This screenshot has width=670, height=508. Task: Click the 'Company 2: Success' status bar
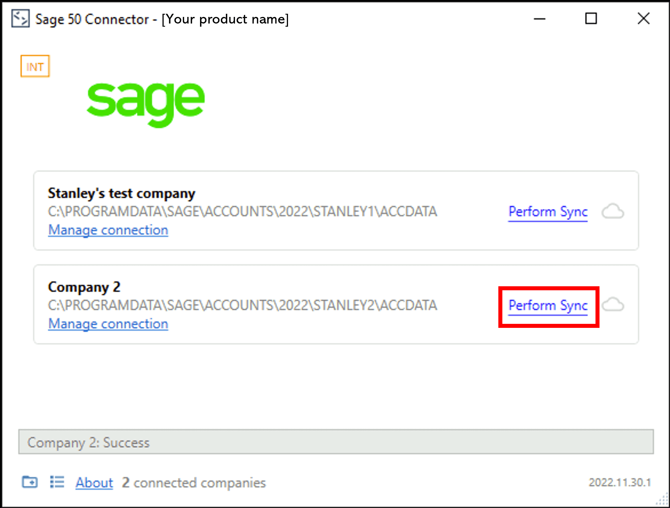[336, 442]
